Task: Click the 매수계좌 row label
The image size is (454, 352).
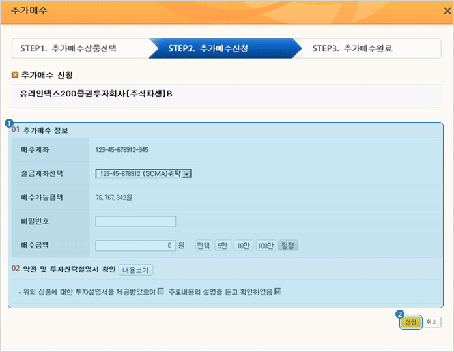Action: point(35,150)
